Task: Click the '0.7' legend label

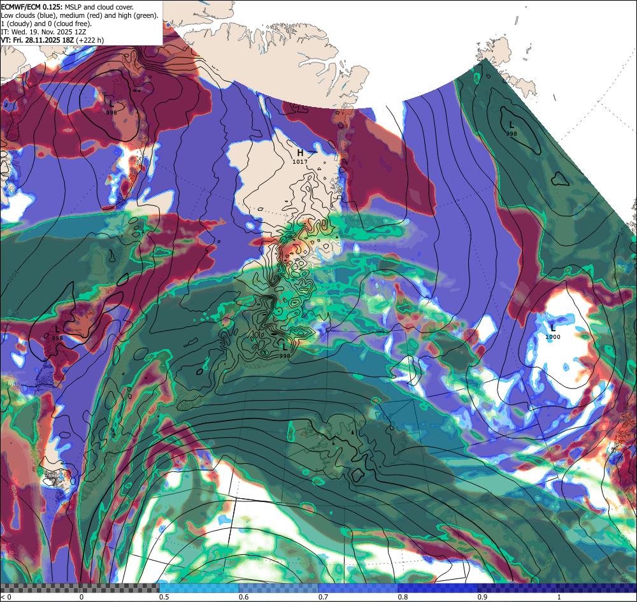Action: [x=324, y=597]
